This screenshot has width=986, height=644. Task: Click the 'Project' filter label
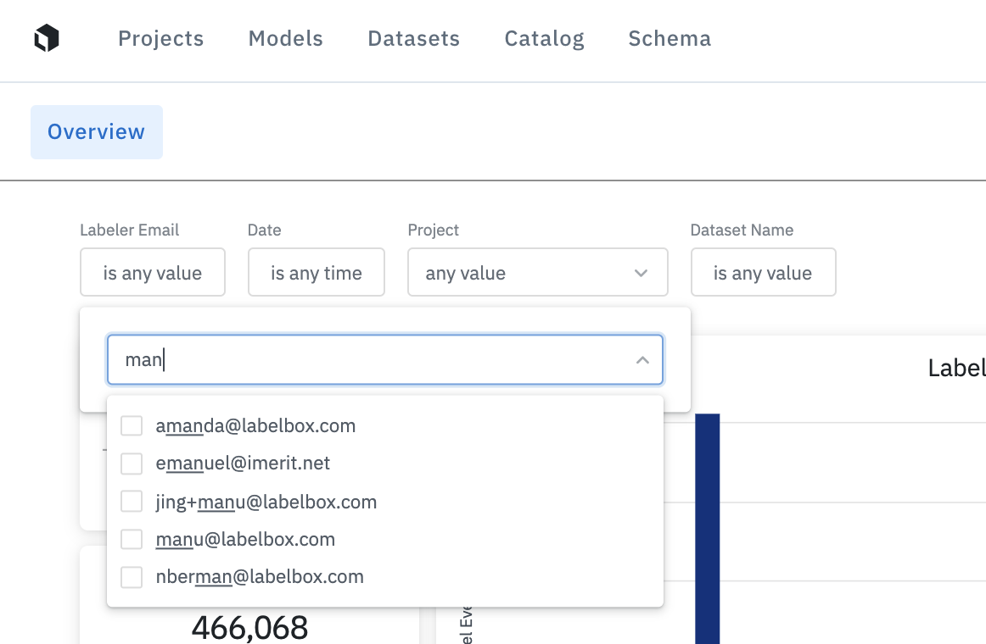tap(434, 230)
